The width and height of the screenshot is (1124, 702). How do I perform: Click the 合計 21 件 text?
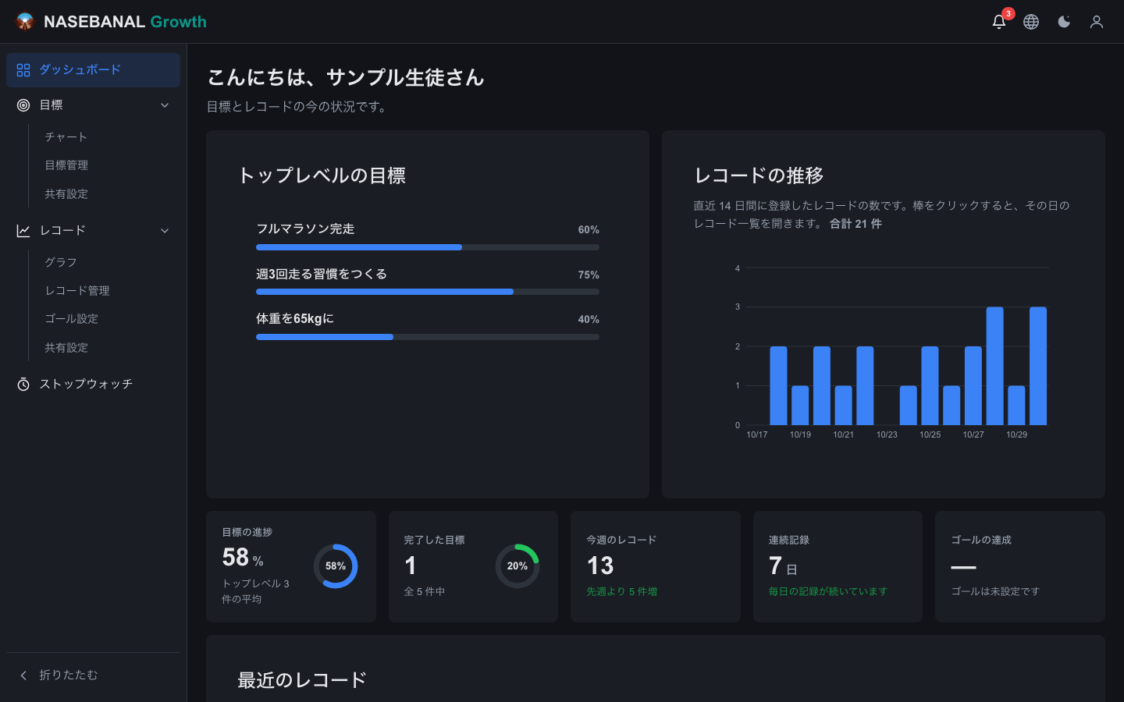point(855,224)
